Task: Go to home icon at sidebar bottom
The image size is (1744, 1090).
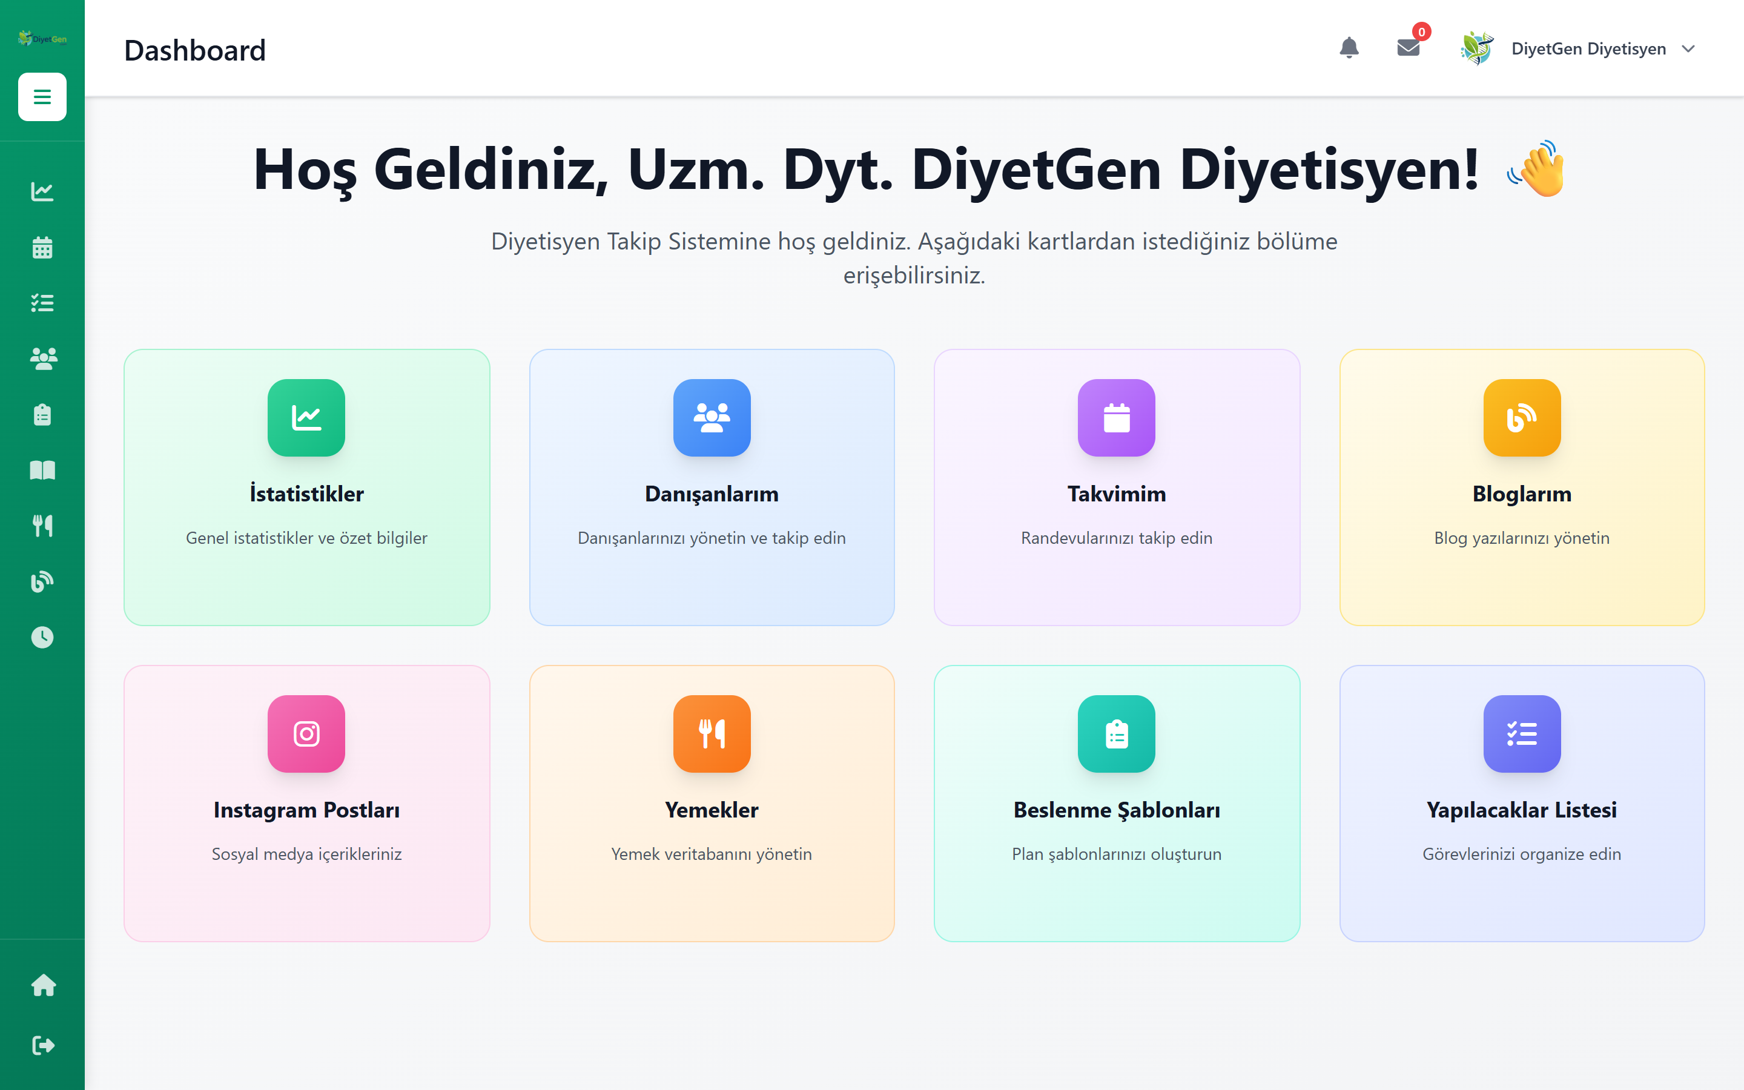Action: point(43,985)
